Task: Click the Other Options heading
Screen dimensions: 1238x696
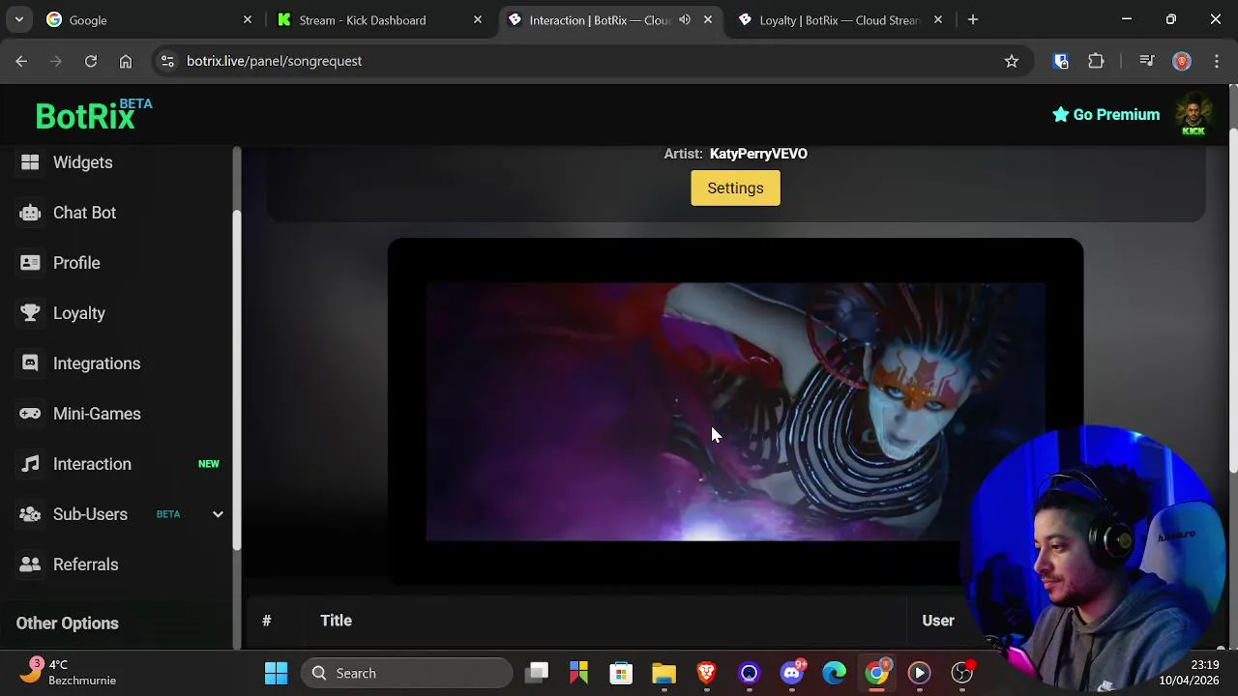Action: coord(67,623)
